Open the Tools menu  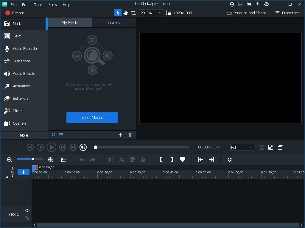[38, 4]
